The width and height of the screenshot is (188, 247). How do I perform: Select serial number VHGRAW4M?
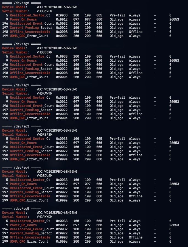tap(44, 93)
